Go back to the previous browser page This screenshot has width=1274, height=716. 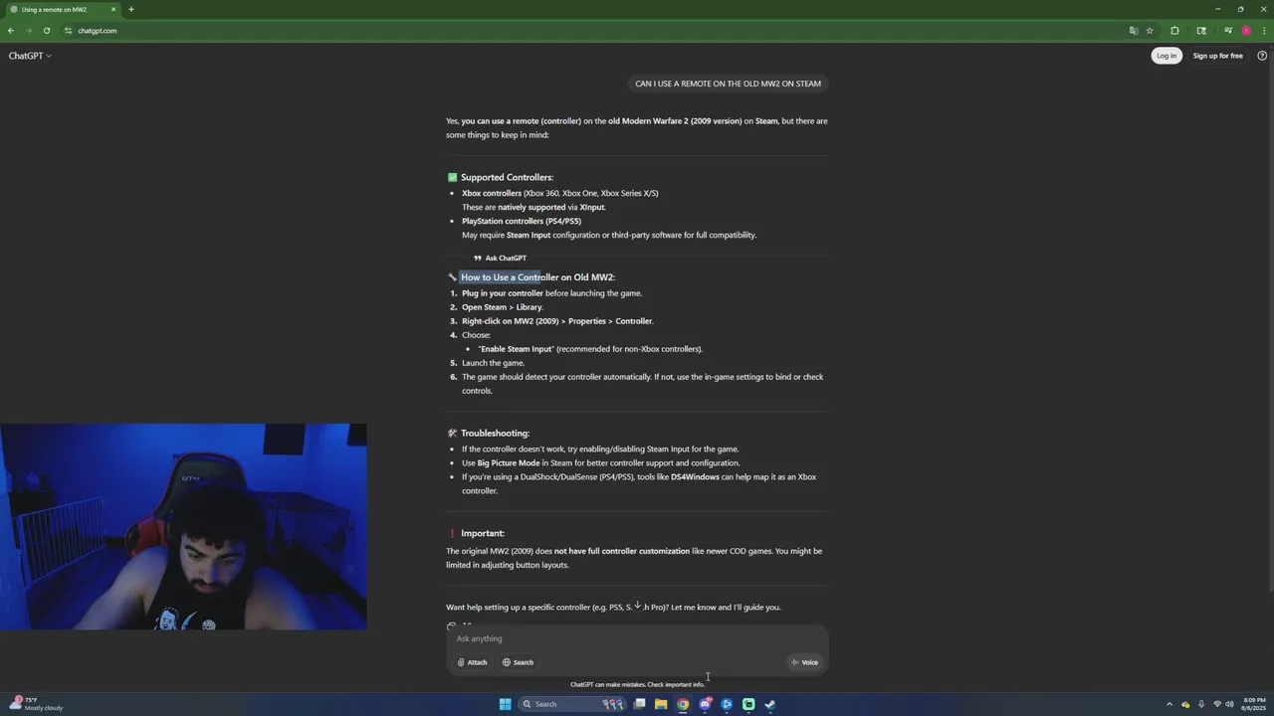click(x=11, y=31)
